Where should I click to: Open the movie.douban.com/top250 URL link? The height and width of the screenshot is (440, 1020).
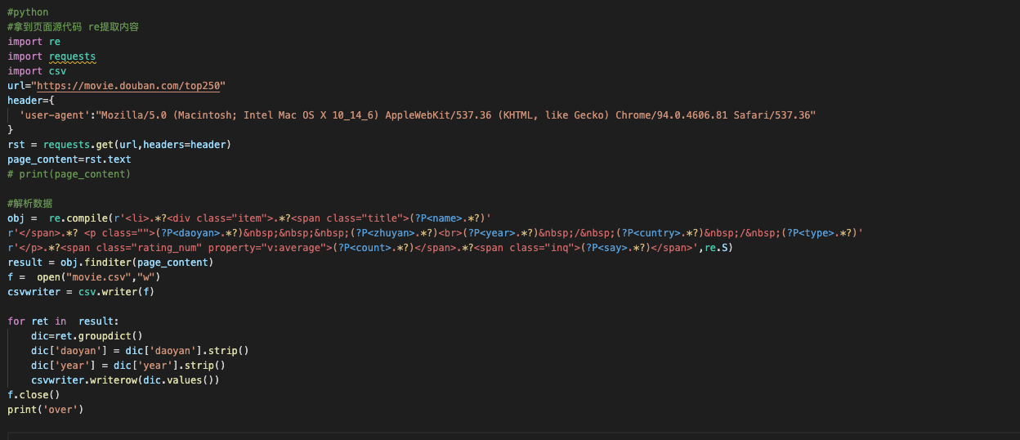pos(128,86)
